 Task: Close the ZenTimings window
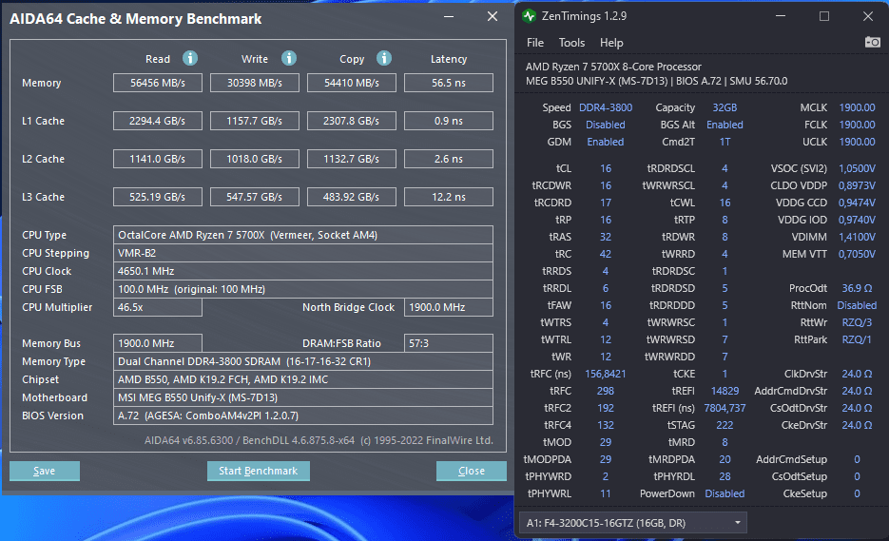coord(867,16)
